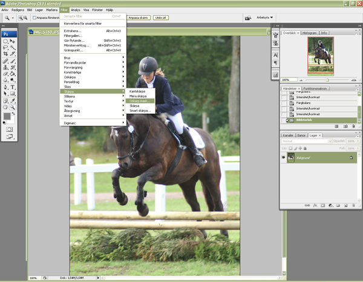
Task: Expand the Stilisera filter submenu
Action: [x=93, y=96]
